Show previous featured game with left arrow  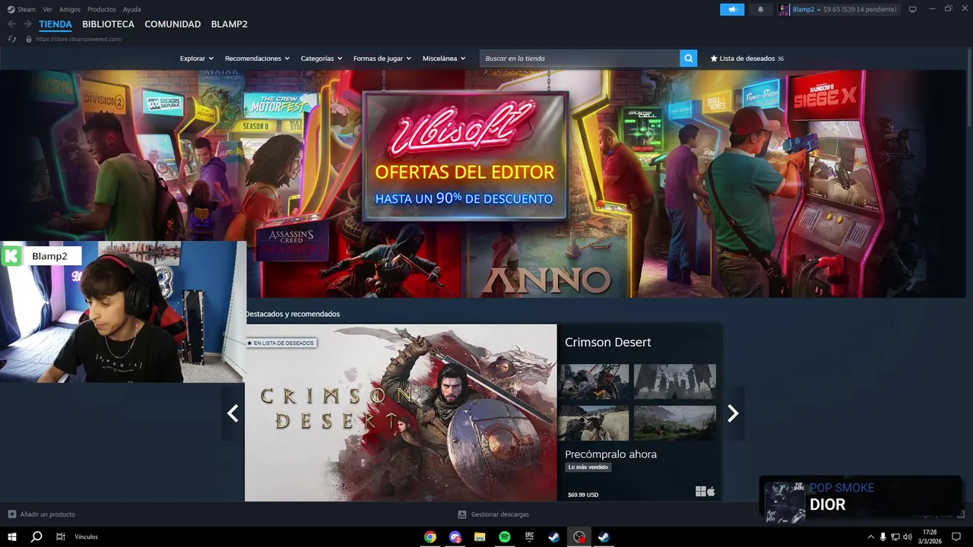click(233, 413)
